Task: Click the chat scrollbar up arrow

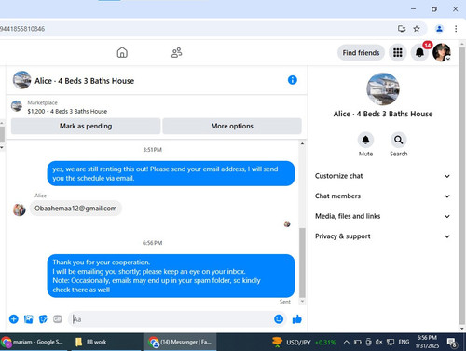Action: point(302,143)
